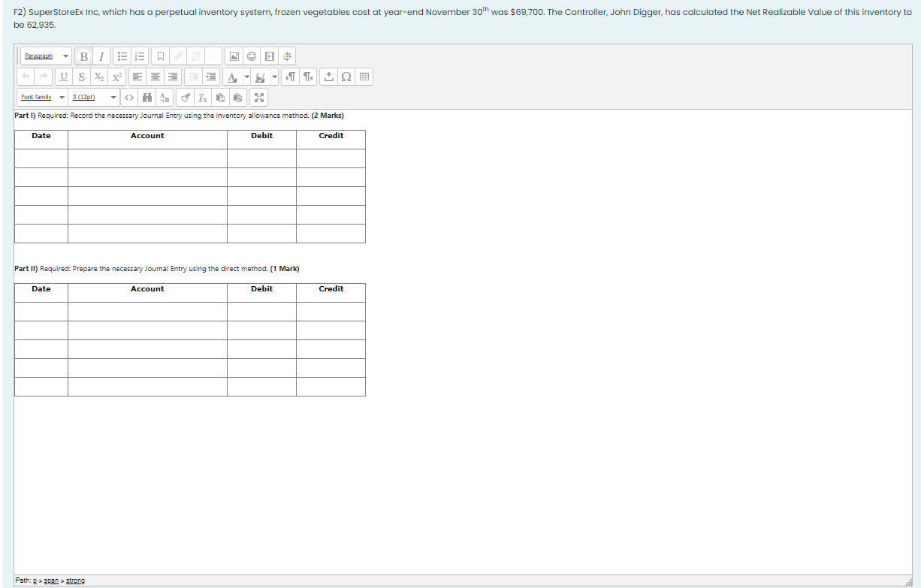Click 'Debit' header in Part I table
921x588 pixels.
click(x=261, y=136)
